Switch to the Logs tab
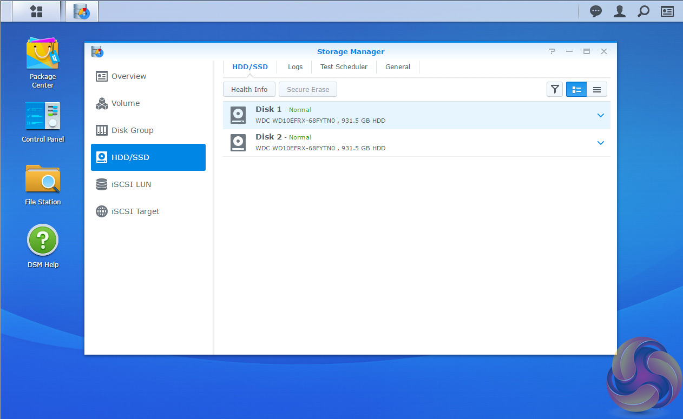Viewport: 683px width, 419px height. pyautogui.click(x=295, y=67)
